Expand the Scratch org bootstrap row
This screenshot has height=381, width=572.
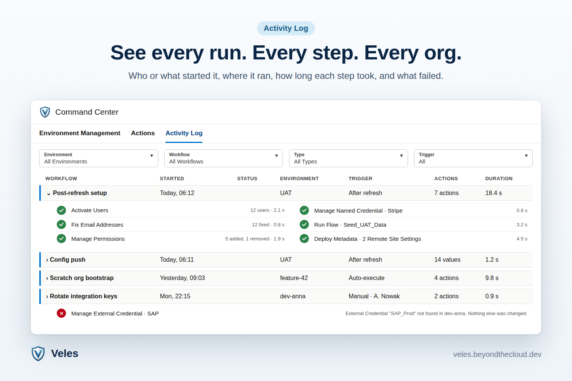(x=47, y=278)
